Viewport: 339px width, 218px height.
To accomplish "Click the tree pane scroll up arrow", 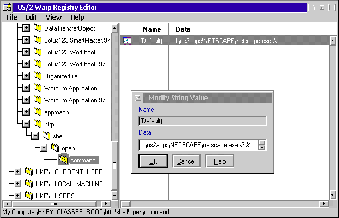I will coord(114,28).
